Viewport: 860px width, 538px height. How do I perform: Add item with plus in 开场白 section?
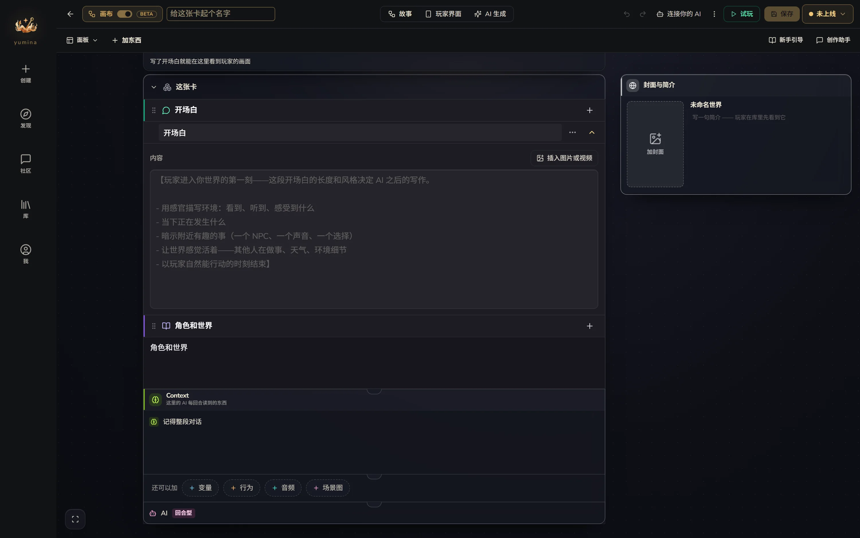click(x=590, y=110)
